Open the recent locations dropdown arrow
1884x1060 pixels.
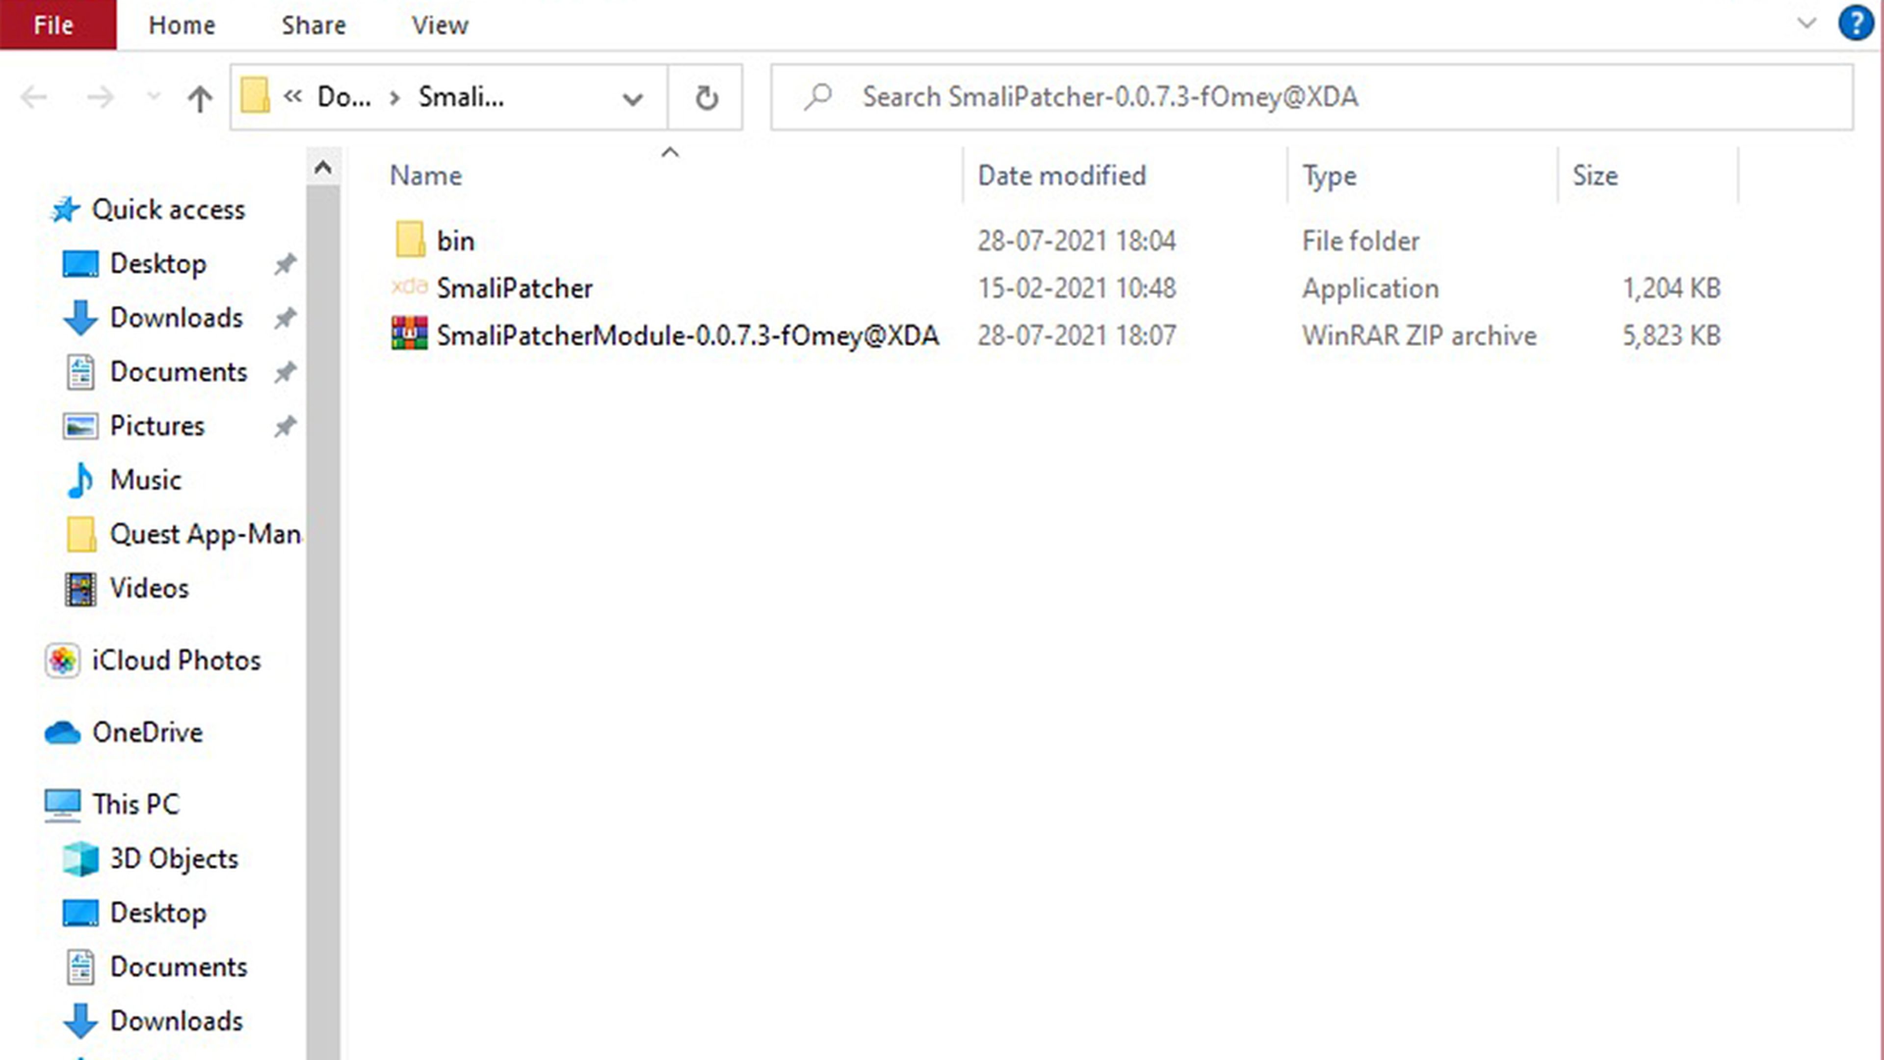(x=153, y=96)
